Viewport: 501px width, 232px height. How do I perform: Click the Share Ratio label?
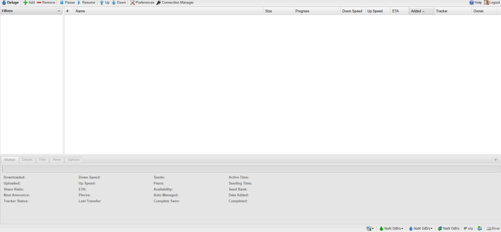point(14,189)
